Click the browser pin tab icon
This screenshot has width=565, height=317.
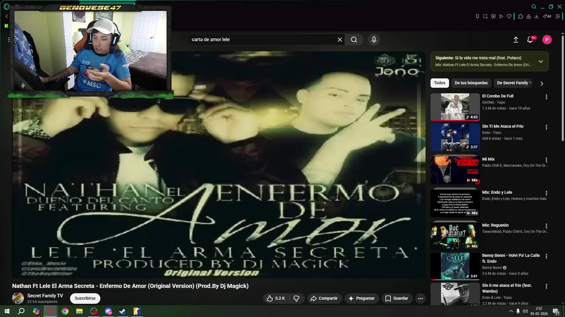click(477, 16)
